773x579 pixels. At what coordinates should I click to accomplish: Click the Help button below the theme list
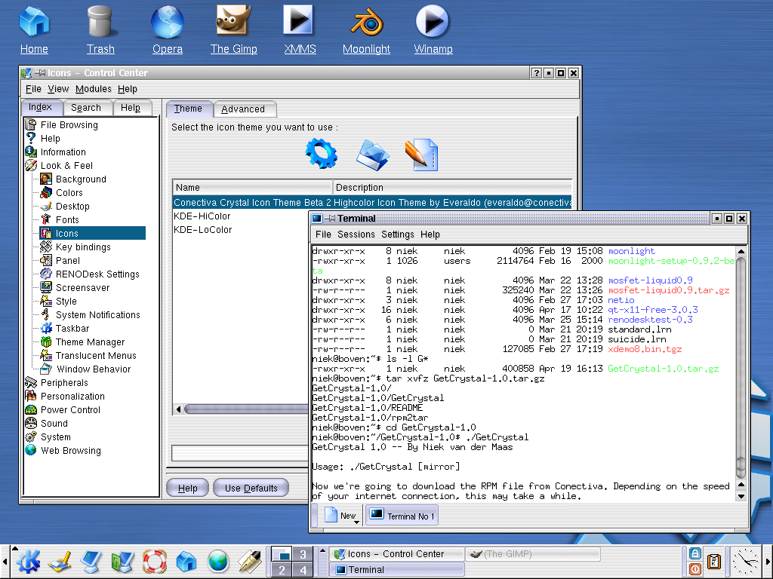[187, 488]
